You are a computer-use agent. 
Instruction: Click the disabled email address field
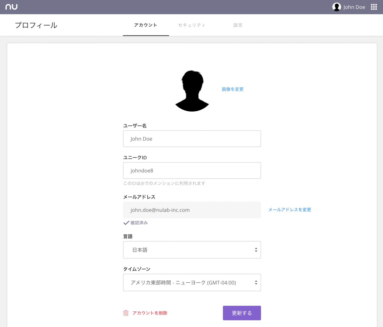(x=192, y=210)
